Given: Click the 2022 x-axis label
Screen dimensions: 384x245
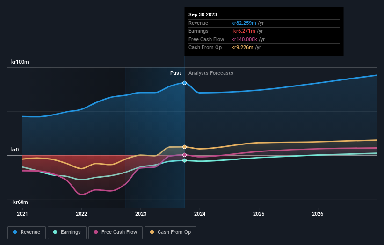Looking at the screenshot, I should click(81, 214).
